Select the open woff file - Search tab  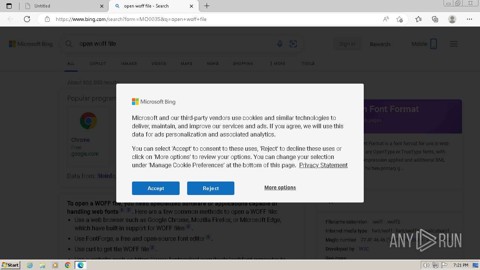coord(153,6)
